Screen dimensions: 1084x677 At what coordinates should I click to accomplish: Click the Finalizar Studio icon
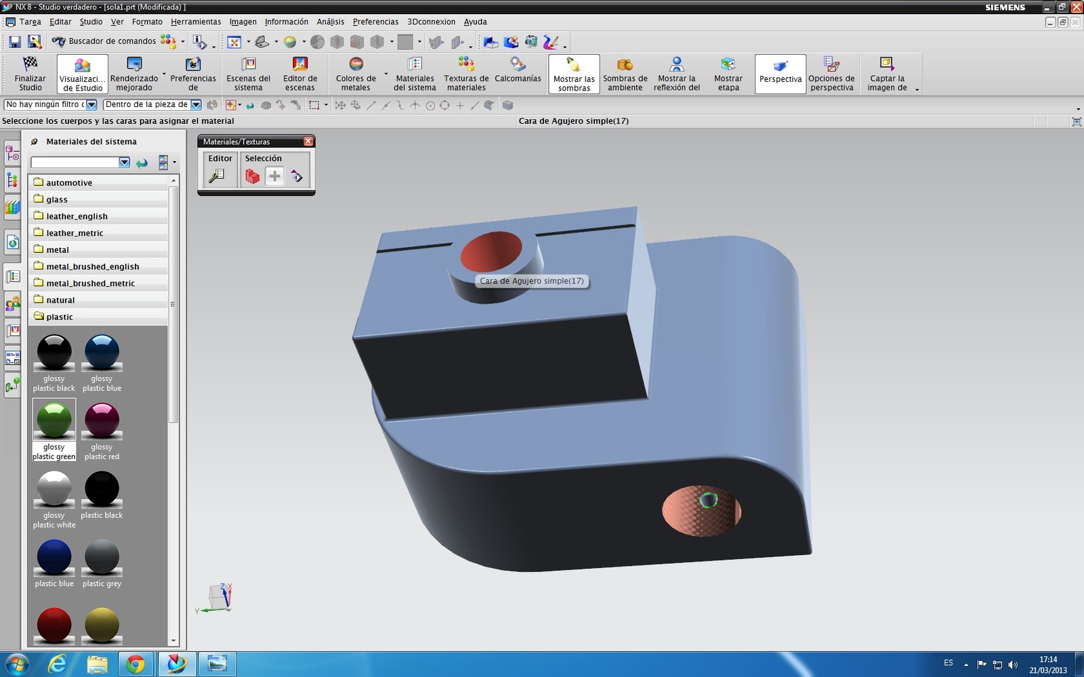pos(30,74)
